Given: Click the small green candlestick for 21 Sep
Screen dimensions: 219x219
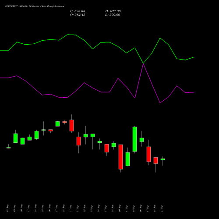Looking at the screenshot, I should click(162, 159).
